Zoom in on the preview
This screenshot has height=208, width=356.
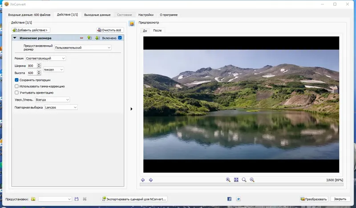[x=228, y=180]
